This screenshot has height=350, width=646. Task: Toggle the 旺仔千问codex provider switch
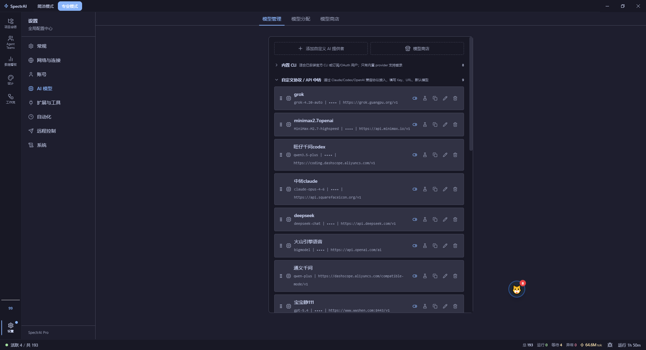[415, 155]
